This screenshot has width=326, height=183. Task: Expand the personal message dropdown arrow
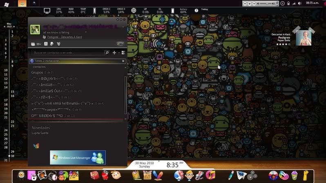tap(86, 32)
